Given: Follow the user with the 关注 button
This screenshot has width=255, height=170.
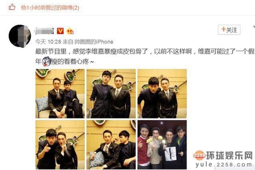Looking at the screenshot, I should click(x=229, y=30).
